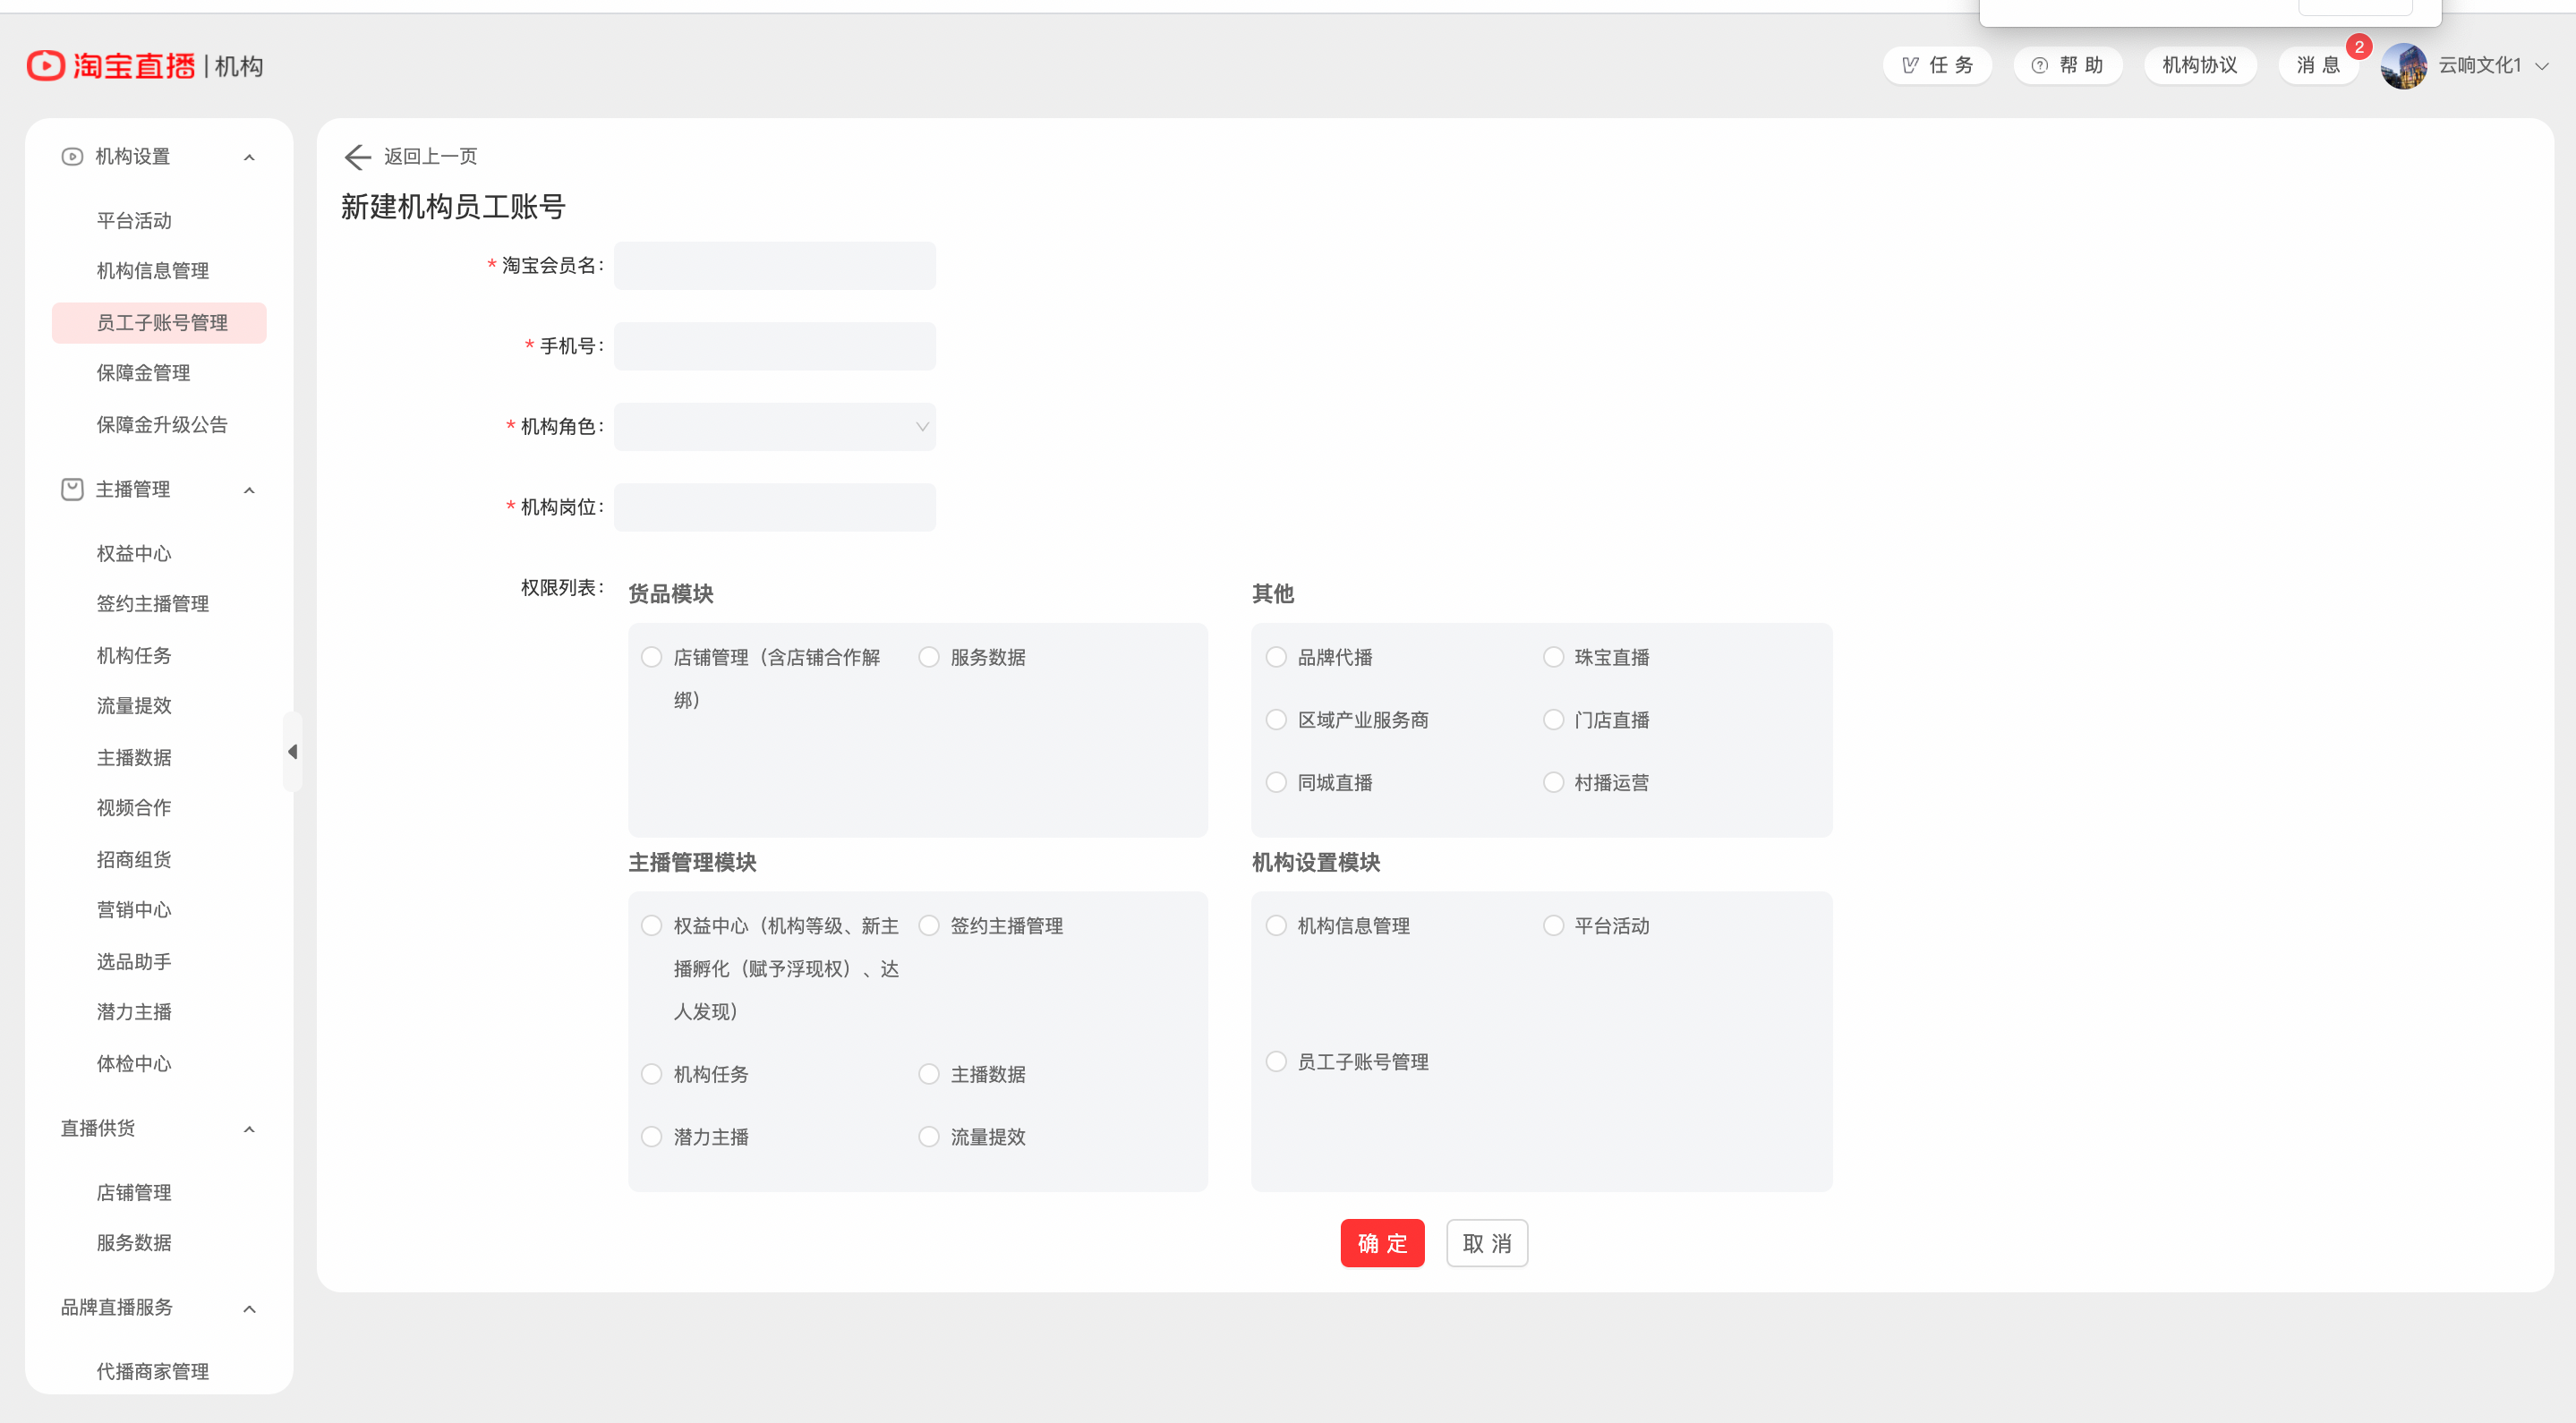Select 机构信息管理 permission radio
2576x1423 pixels.
(x=1276, y=926)
